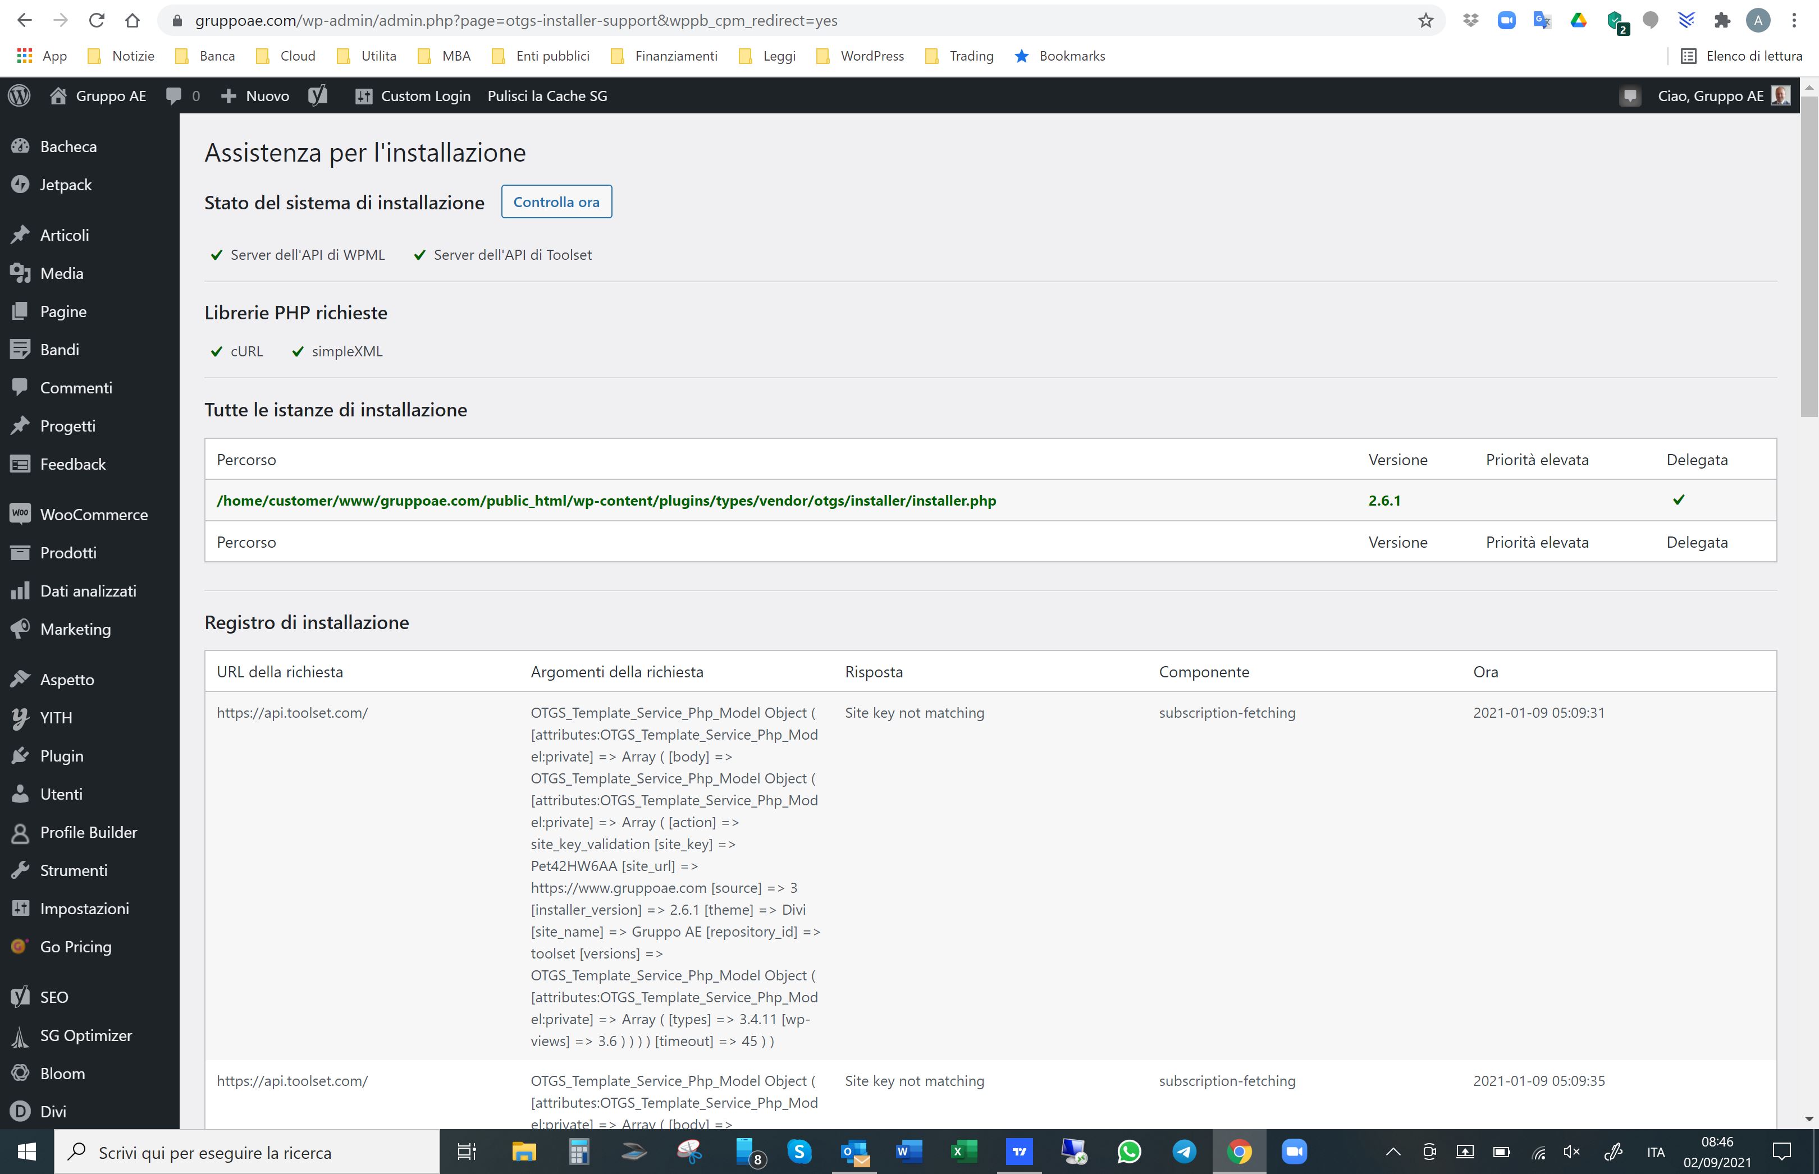Click the YITH sidebar icon
1819x1174 pixels.
click(x=21, y=717)
